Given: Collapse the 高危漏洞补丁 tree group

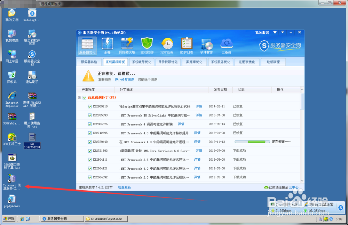Looking at the screenshot, I should [x=79, y=97].
